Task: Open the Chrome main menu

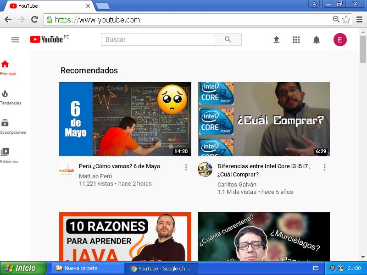Action: [359, 20]
